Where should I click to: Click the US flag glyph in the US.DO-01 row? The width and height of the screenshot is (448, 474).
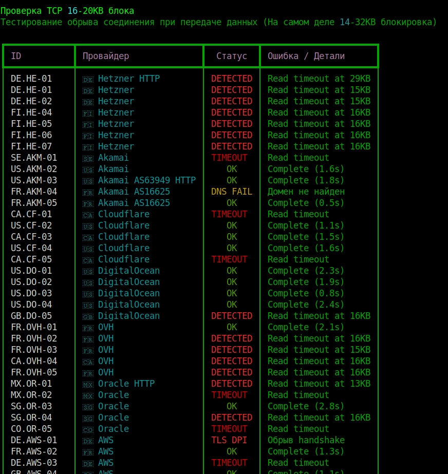[x=88, y=272]
